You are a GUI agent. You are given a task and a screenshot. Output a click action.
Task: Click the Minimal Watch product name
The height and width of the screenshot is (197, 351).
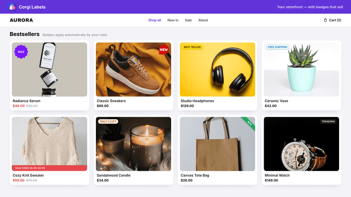[x=277, y=175]
